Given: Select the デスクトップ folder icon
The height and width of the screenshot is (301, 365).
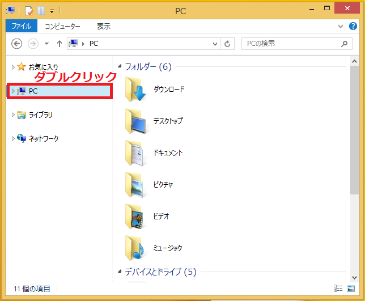Looking at the screenshot, I should point(135,121).
